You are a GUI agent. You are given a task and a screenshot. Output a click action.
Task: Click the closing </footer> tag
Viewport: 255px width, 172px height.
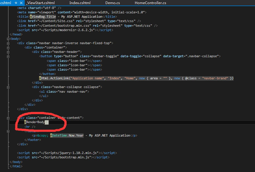pyautogui.click(x=33, y=140)
